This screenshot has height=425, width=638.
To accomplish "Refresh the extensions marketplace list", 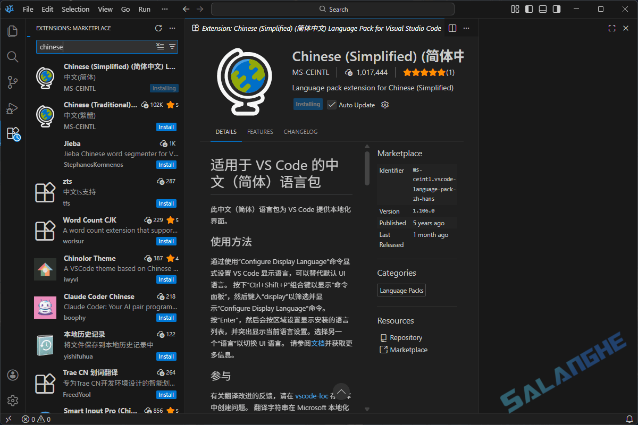I will click(158, 28).
